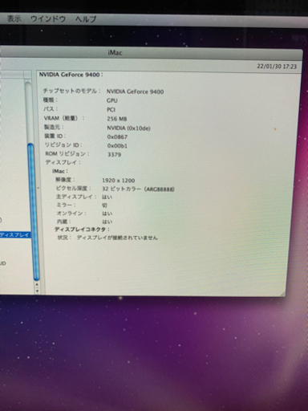The height and width of the screenshot is (411, 308).
Task: Select the 1920 x 1200 resolution value
Action: 119,181
